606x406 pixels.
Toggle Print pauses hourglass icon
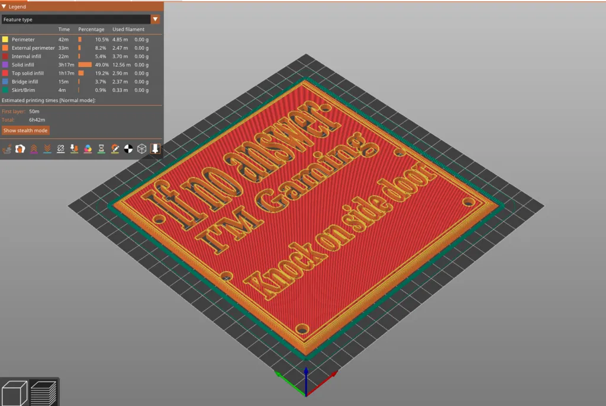click(x=101, y=149)
